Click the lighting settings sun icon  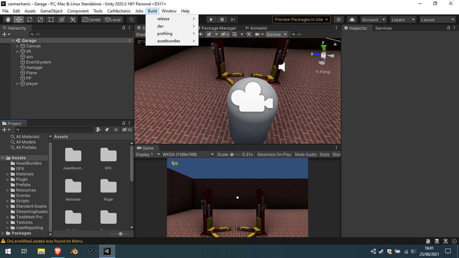coord(339,19)
